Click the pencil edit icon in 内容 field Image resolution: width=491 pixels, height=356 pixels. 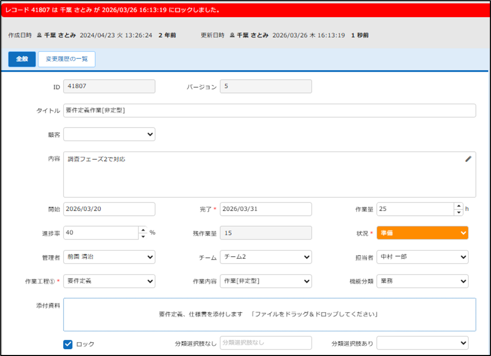468,159
